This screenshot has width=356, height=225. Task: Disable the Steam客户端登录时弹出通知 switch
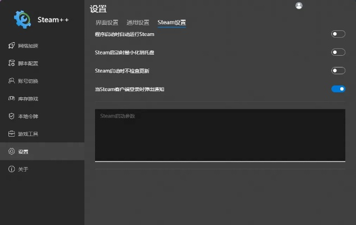click(x=338, y=89)
